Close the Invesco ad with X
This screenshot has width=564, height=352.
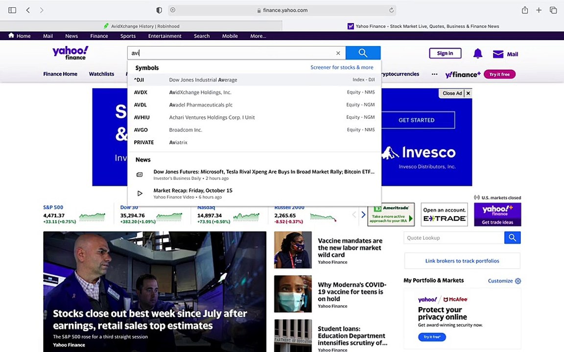[468, 93]
